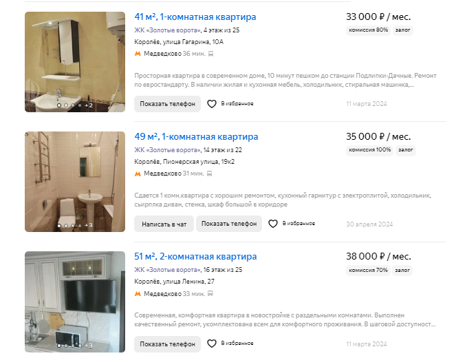Click heart icon for 41 m² apartment

click(212, 104)
